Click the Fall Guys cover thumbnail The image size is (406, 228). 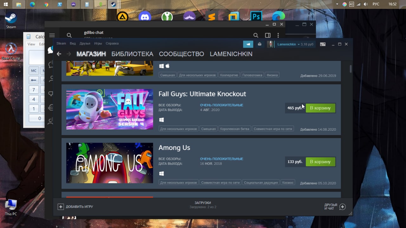(109, 109)
